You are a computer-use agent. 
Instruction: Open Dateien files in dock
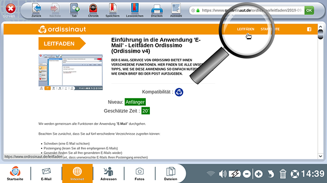pos(171,173)
